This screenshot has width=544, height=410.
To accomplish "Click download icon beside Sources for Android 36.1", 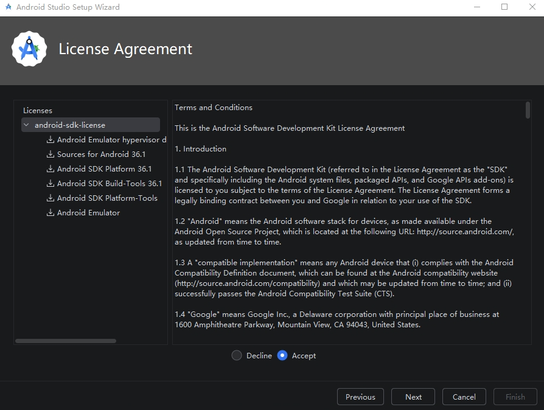I will click(51, 154).
